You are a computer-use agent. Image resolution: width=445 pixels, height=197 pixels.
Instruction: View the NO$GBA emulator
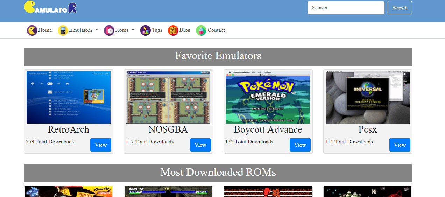tap(200, 145)
